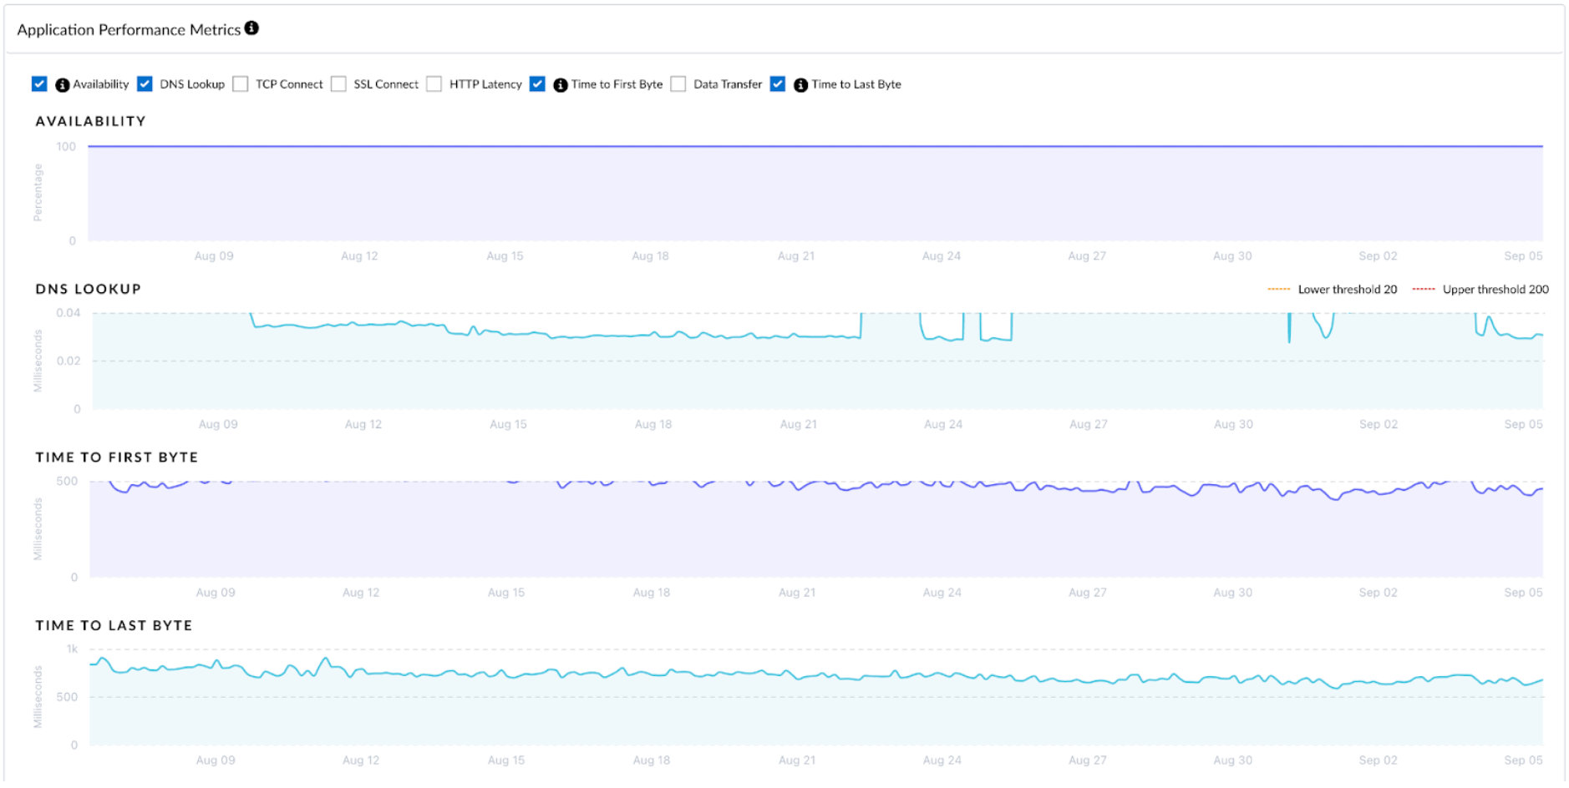Click Aug 18 label under Availability chart
Screen dimensions: 1569x788
click(650, 256)
